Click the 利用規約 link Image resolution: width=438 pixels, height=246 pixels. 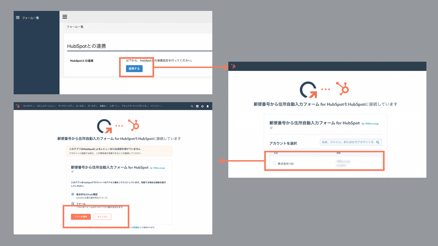[x=136, y=227]
